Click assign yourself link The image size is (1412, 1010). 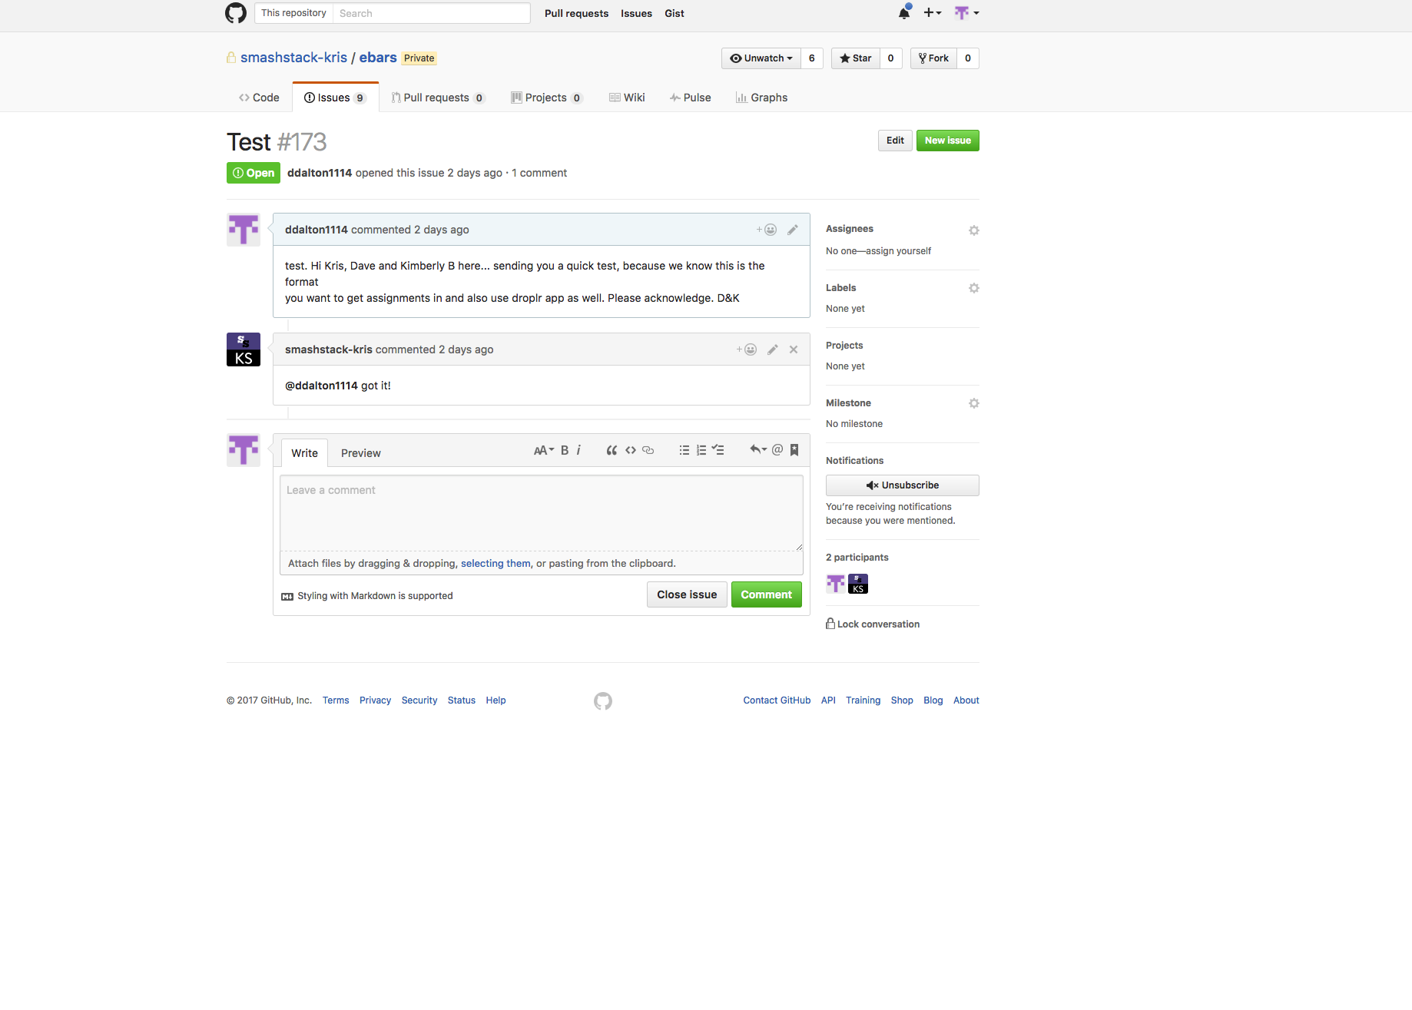[x=898, y=251]
